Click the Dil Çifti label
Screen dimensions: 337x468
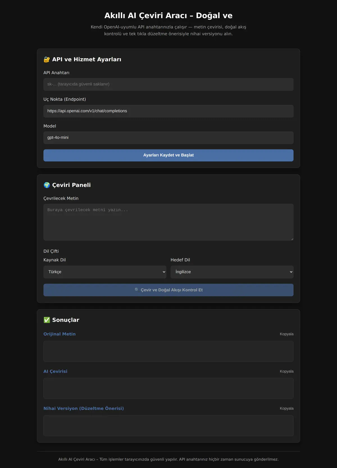[x=51, y=251]
